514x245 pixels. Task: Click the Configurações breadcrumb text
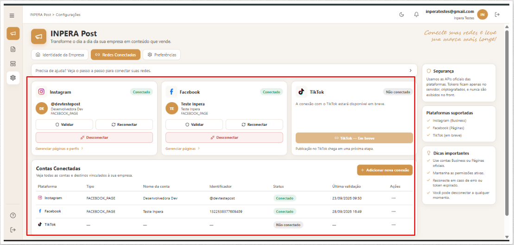coord(68,15)
